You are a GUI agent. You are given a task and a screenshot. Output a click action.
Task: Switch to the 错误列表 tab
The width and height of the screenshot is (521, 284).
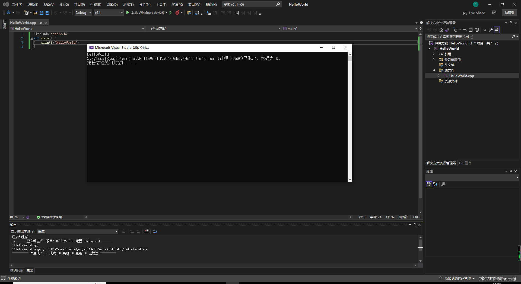tap(17, 270)
